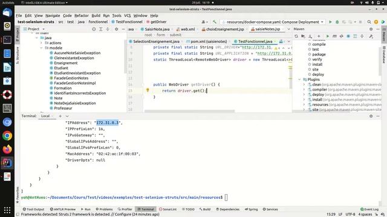Open Tool Output tool window
387x217 pixels.
33,209
